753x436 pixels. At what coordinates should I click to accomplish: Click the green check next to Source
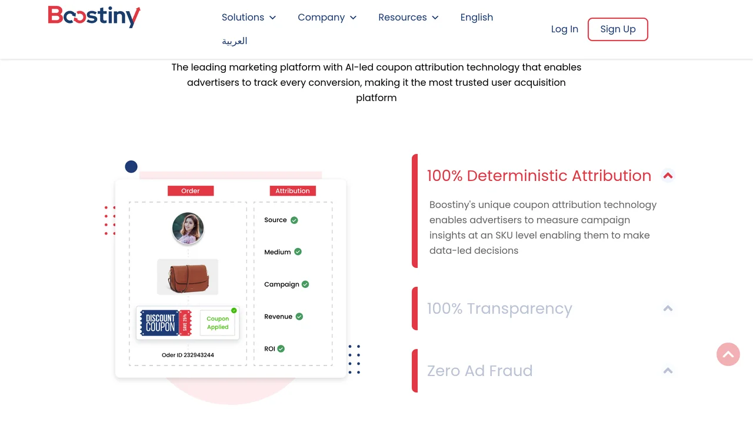(x=294, y=220)
